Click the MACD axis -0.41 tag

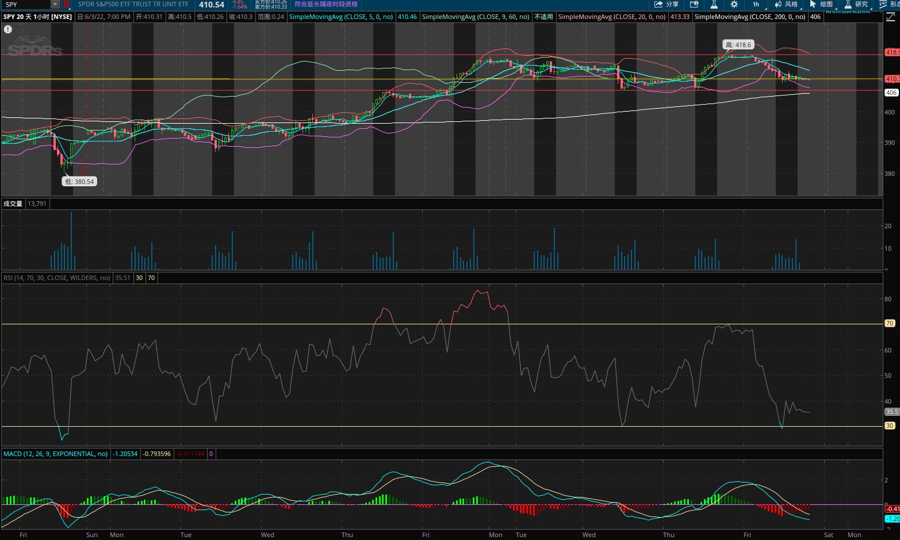[x=893, y=509]
